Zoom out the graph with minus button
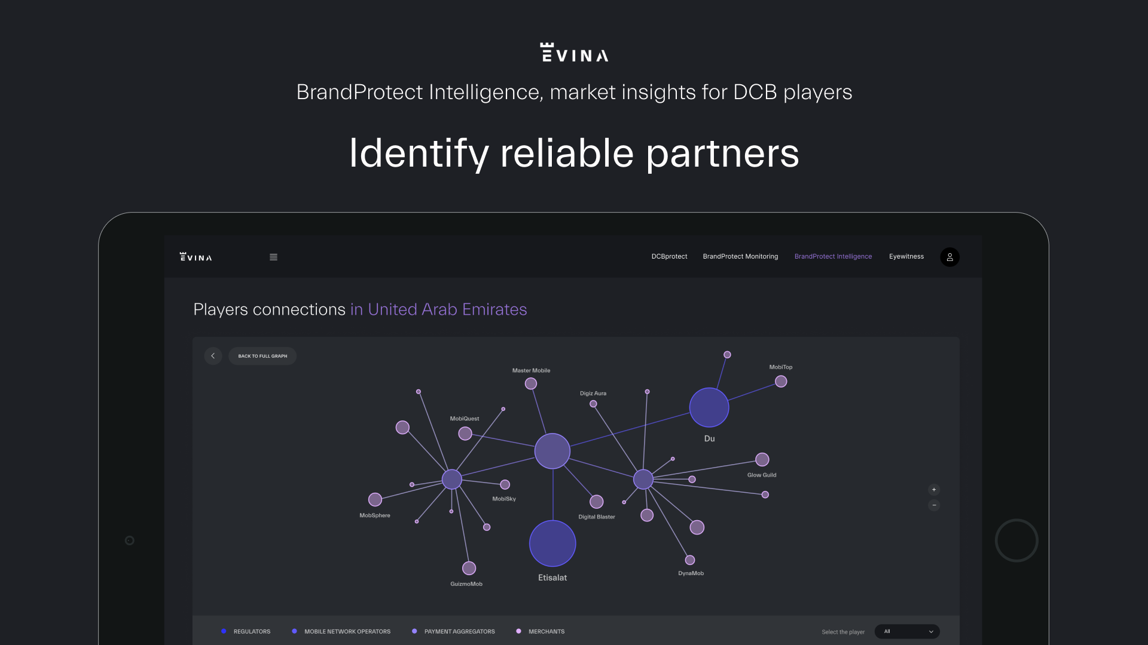Image resolution: width=1148 pixels, height=645 pixels. coord(934,505)
